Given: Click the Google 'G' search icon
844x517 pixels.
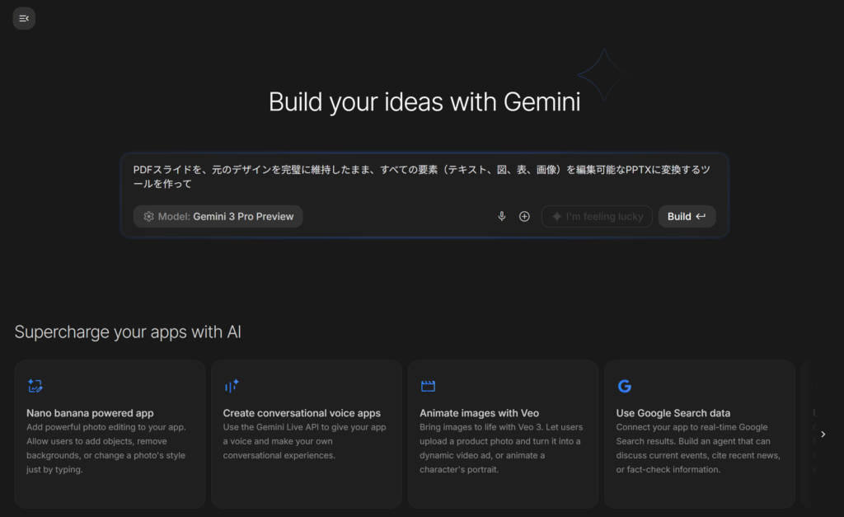Looking at the screenshot, I should pyautogui.click(x=625, y=385).
